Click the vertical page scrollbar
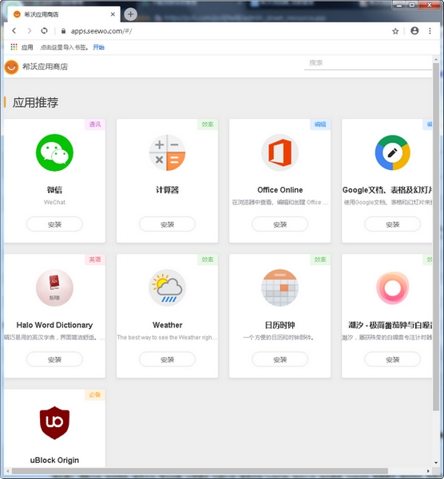The image size is (444, 479). (436, 237)
